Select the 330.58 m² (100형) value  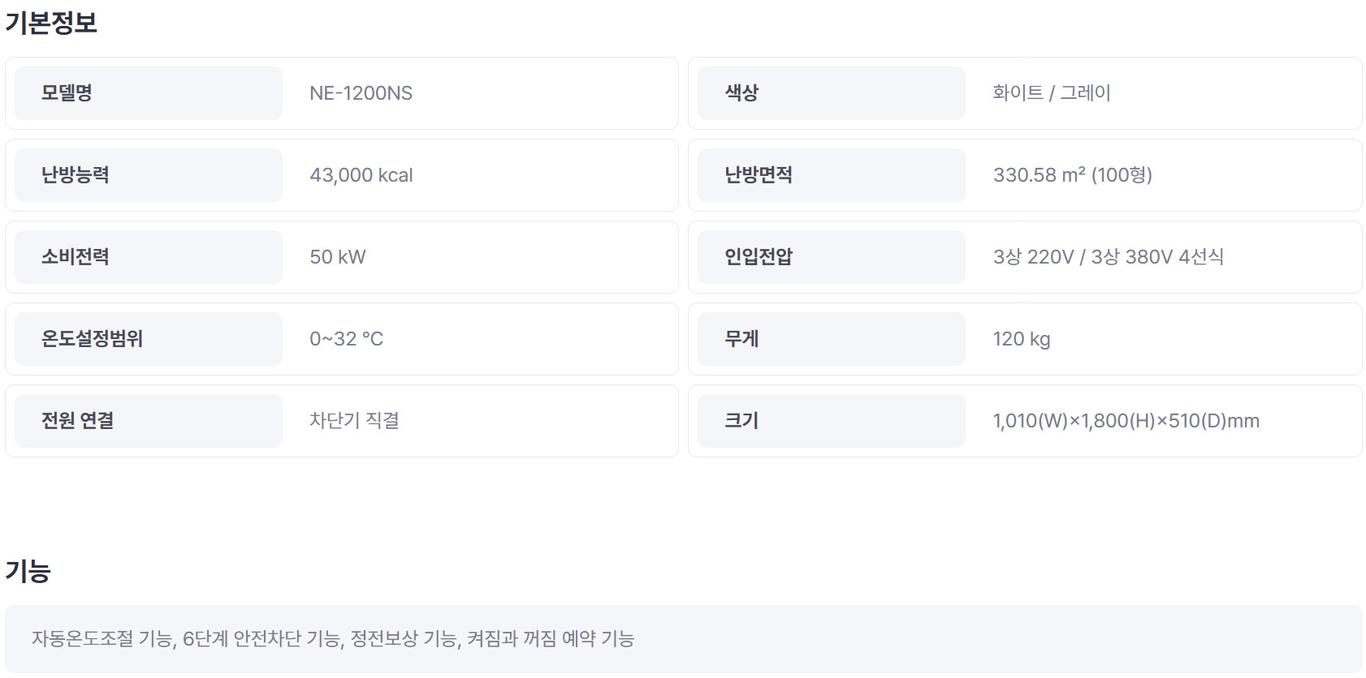point(1073,175)
